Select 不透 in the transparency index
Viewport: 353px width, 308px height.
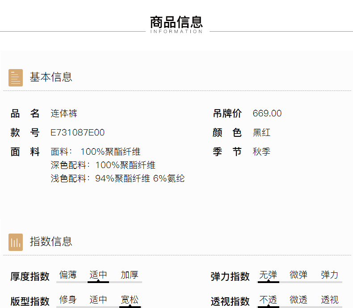coord(268,300)
